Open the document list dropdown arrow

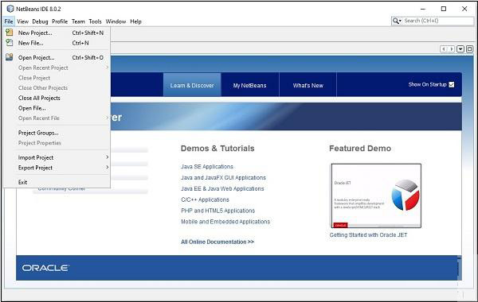click(460, 49)
